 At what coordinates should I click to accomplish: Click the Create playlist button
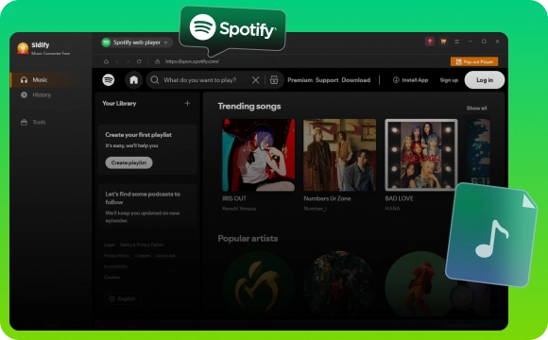point(128,162)
